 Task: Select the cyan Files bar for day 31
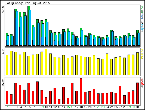click(138, 39)
